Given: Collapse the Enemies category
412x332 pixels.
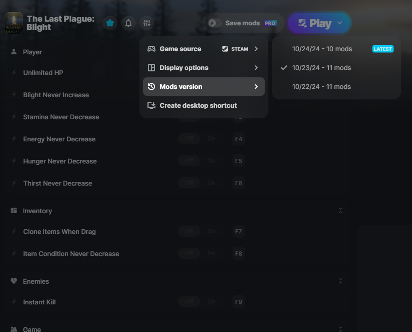Looking at the screenshot, I should tap(341, 281).
